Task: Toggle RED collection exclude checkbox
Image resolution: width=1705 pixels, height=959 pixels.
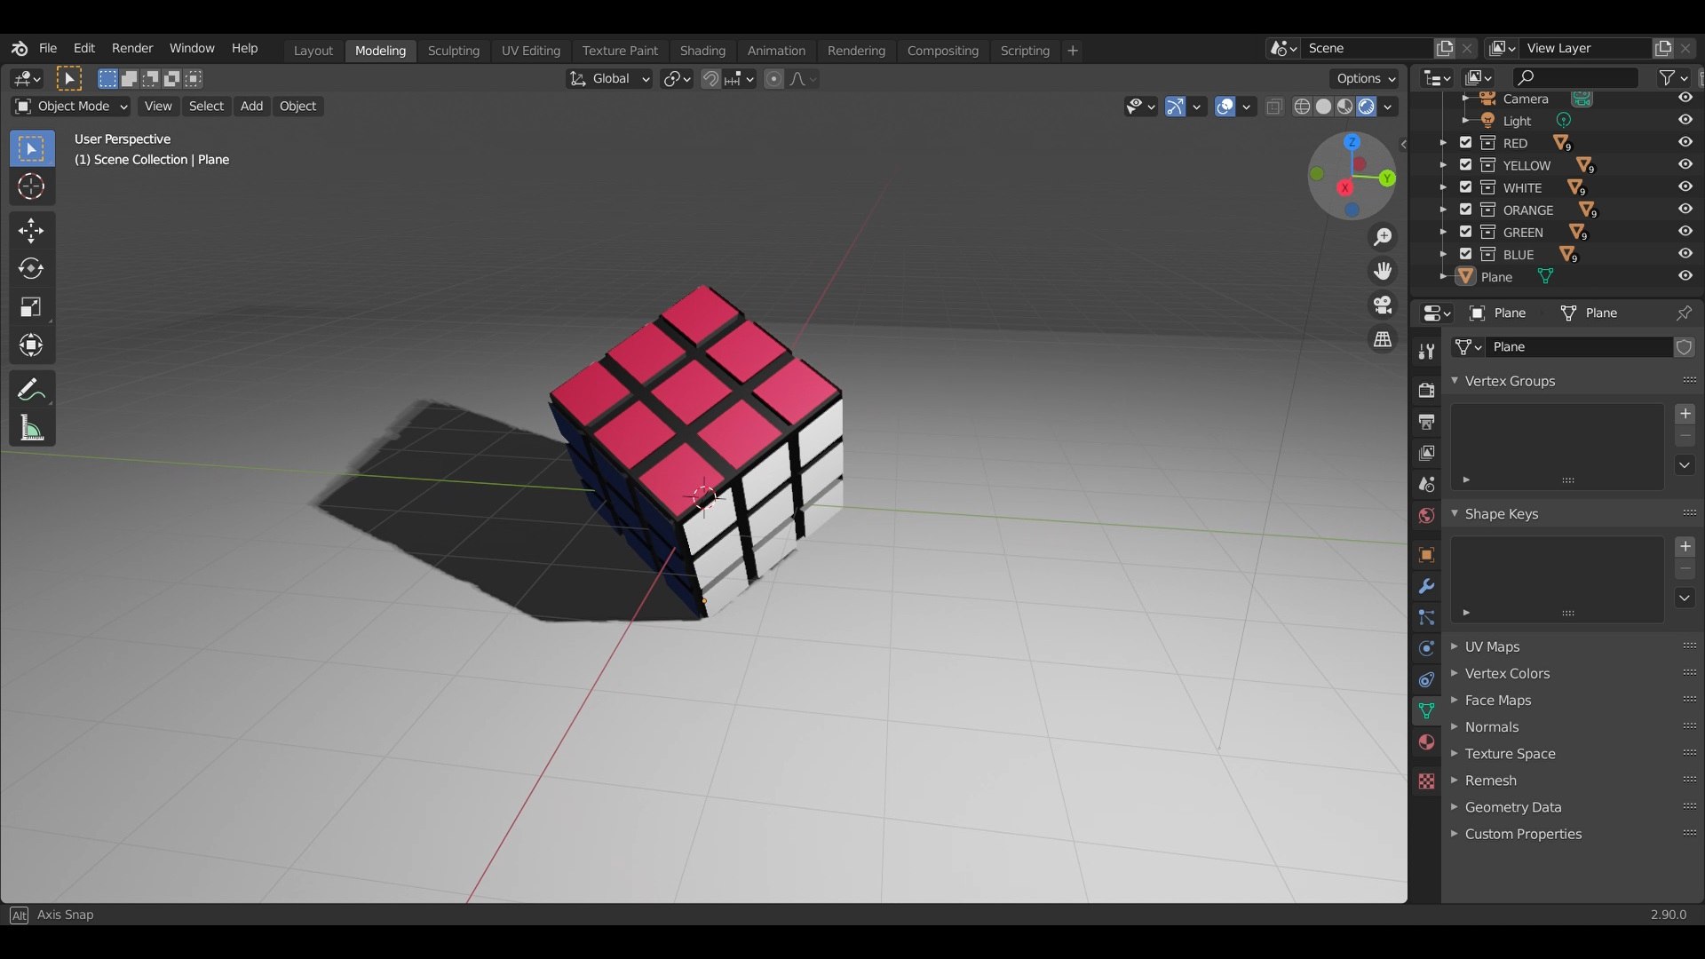Action: pyautogui.click(x=1465, y=142)
